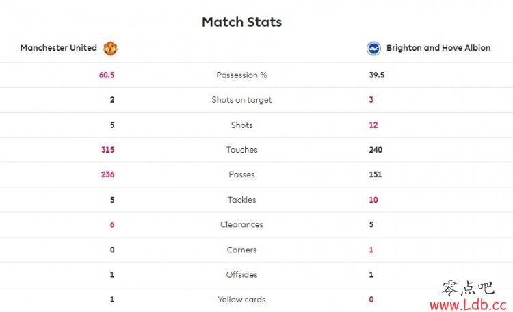Screen dimensions: 513x312
Task: Open the Manchester United team name link
Action: [59, 48]
